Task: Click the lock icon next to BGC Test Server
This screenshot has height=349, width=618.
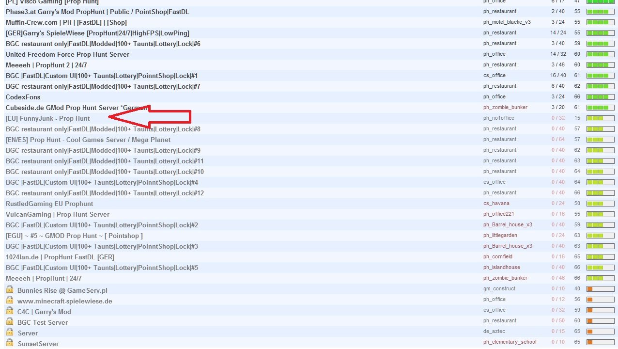Action: pyautogui.click(x=9, y=321)
